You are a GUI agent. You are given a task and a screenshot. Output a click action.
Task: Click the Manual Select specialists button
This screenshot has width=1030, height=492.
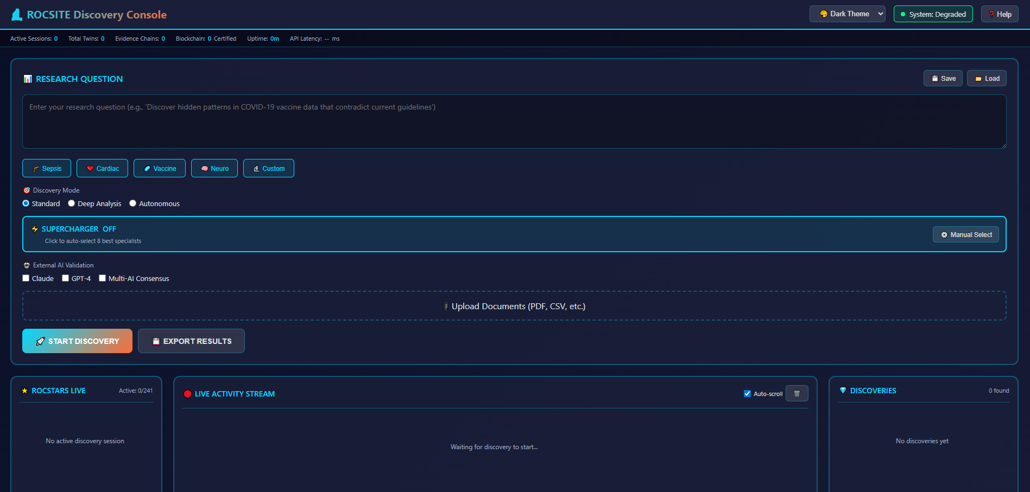pyautogui.click(x=966, y=234)
